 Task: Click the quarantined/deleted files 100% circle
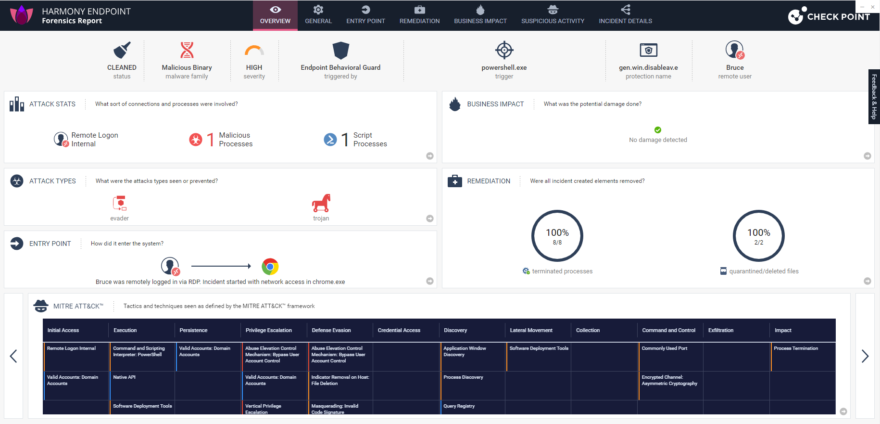pos(759,236)
